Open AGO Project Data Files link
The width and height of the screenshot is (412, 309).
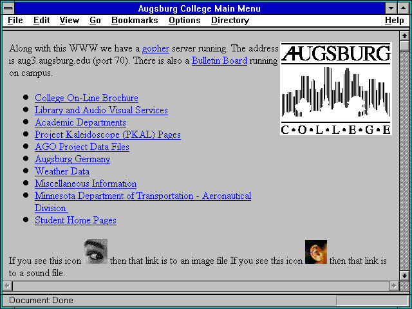pos(82,147)
